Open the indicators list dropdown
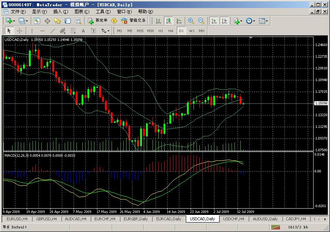The width and height of the screenshot is (330, 232). [x=238, y=21]
